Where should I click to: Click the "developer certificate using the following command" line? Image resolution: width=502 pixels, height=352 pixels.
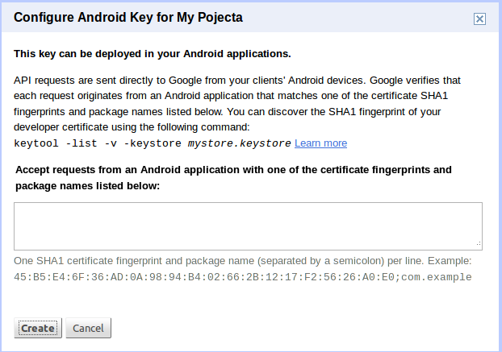132,127
